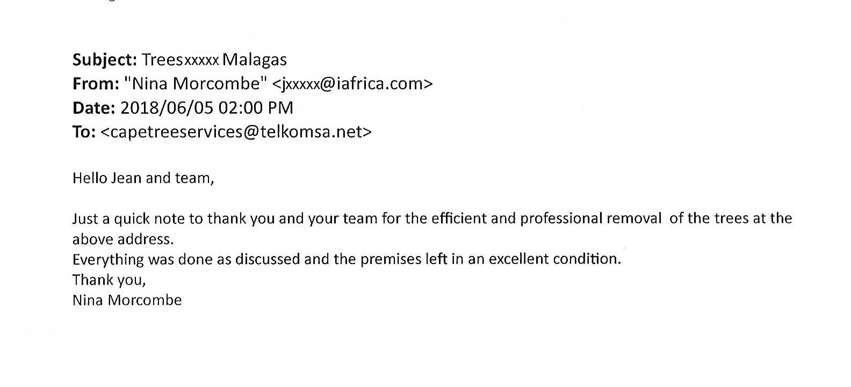Click the quoted sender name in From line
851x387 pixels.
pos(196,84)
